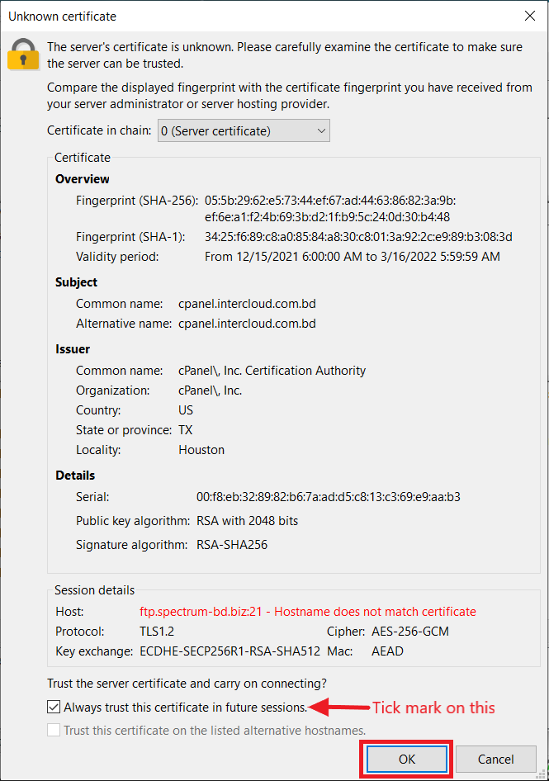Screen dimensions: 549x781
Task: Click the issuer common name cPanel Certification Authority
Action: coord(272,371)
